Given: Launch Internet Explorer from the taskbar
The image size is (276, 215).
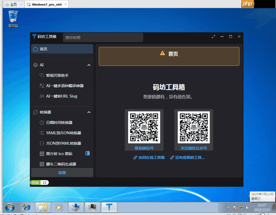Looking at the screenshot, I should 27,208.
